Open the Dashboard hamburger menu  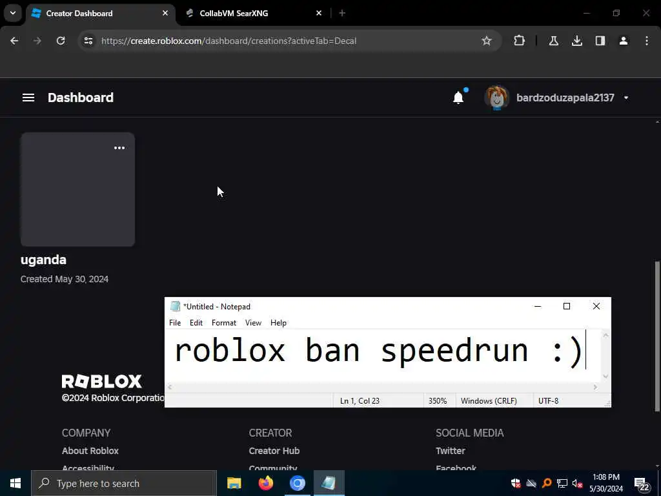click(x=28, y=98)
